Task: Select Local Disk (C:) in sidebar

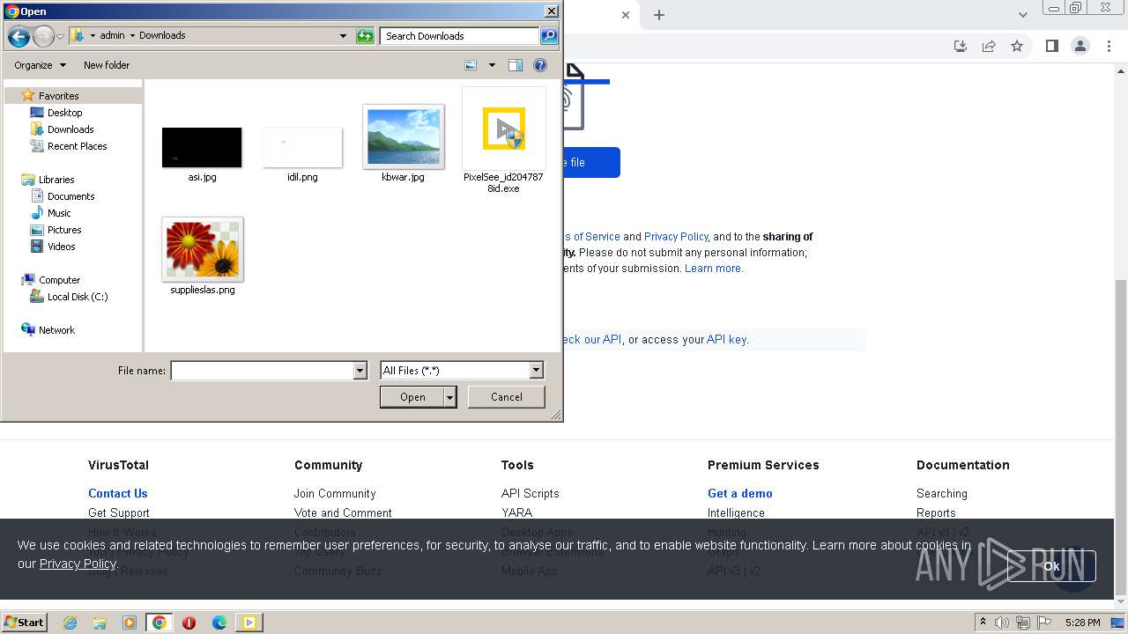Action: [77, 297]
